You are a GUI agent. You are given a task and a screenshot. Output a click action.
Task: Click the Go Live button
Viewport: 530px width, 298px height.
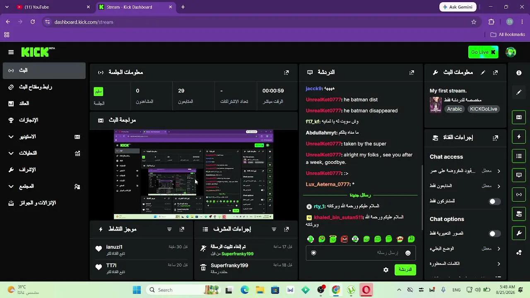pyautogui.click(x=483, y=52)
